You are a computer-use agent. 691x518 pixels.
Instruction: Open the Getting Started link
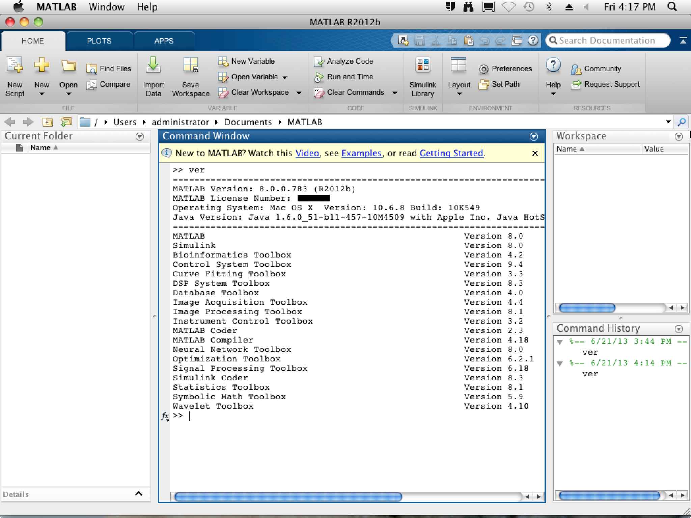pyautogui.click(x=451, y=153)
